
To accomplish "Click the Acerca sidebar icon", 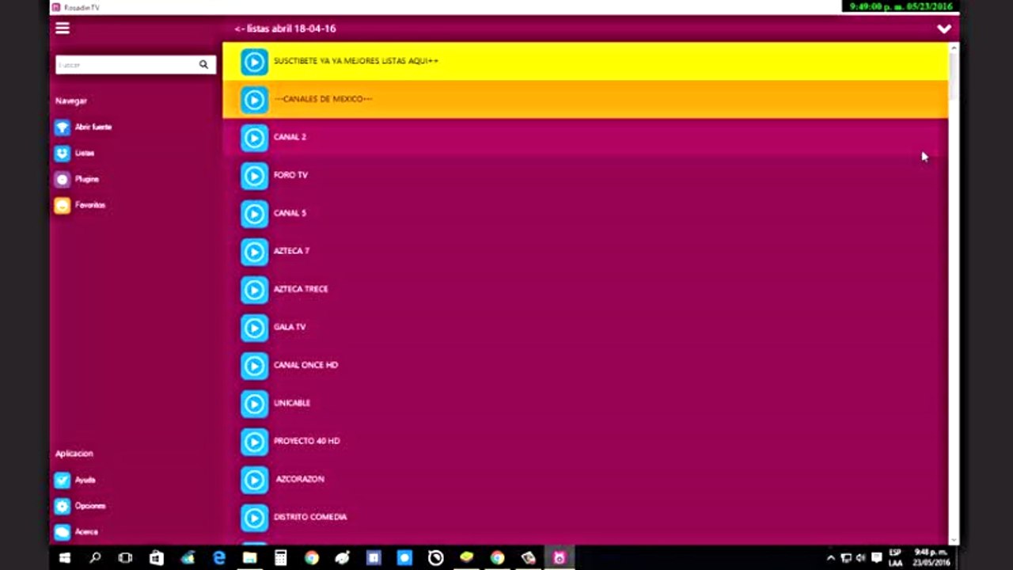I will click(x=63, y=532).
